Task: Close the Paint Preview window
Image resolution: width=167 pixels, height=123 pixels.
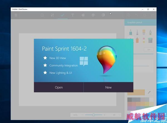Action: coord(154,9)
